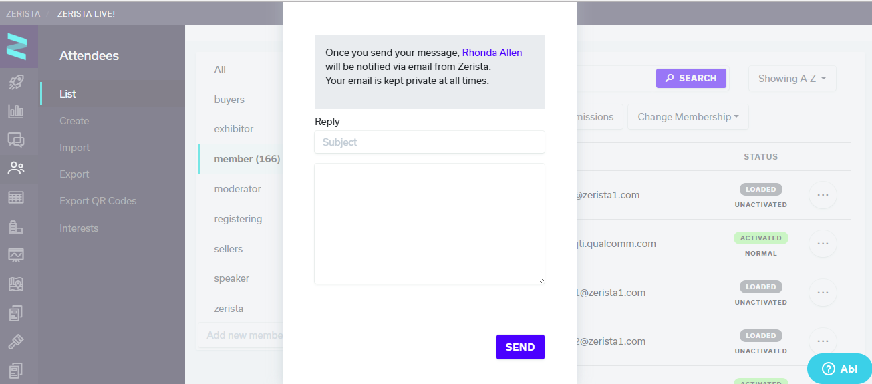872x384 pixels.
Task: Click the three-dot menu for the 1@zerista1.com row
Action: click(823, 293)
